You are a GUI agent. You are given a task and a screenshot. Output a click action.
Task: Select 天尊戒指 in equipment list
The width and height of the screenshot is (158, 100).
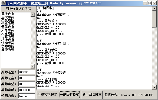[8, 27]
